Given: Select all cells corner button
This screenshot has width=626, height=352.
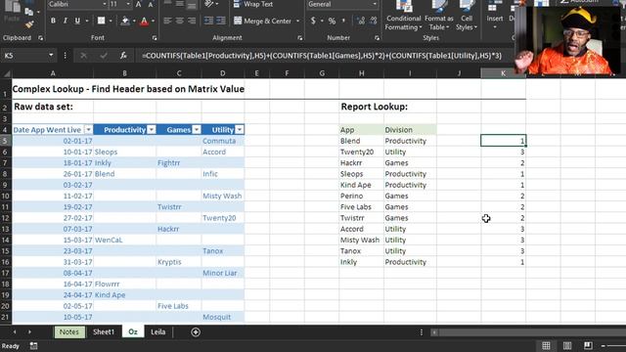Looking at the screenshot, I should [6, 73].
